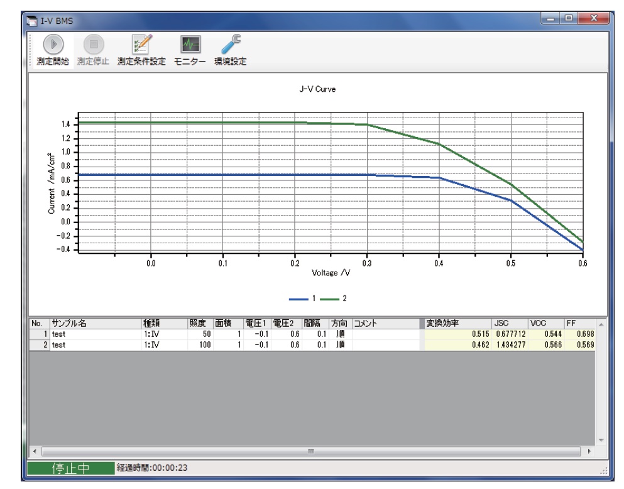Click row number 2 cell
The width and height of the screenshot is (624, 489).
tap(40, 345)
